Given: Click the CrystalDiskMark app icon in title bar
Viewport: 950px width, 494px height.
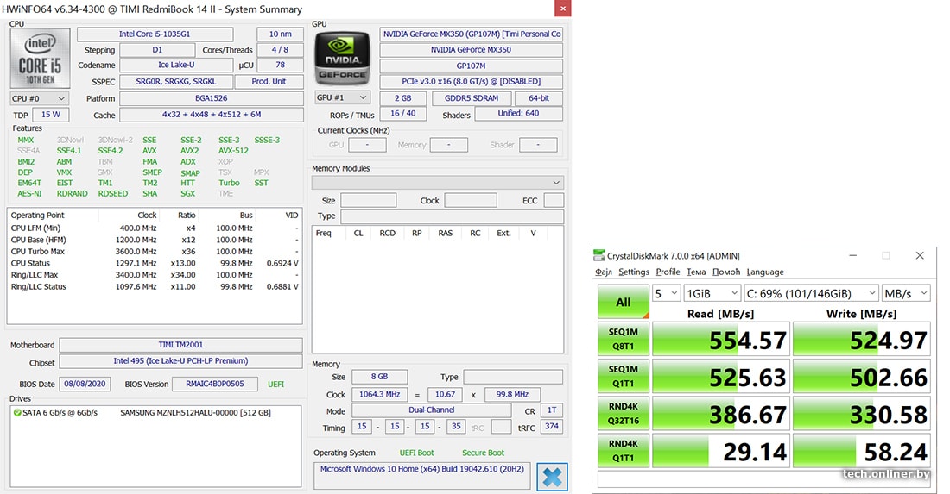Looking at the screenshot, I should 599,255.
